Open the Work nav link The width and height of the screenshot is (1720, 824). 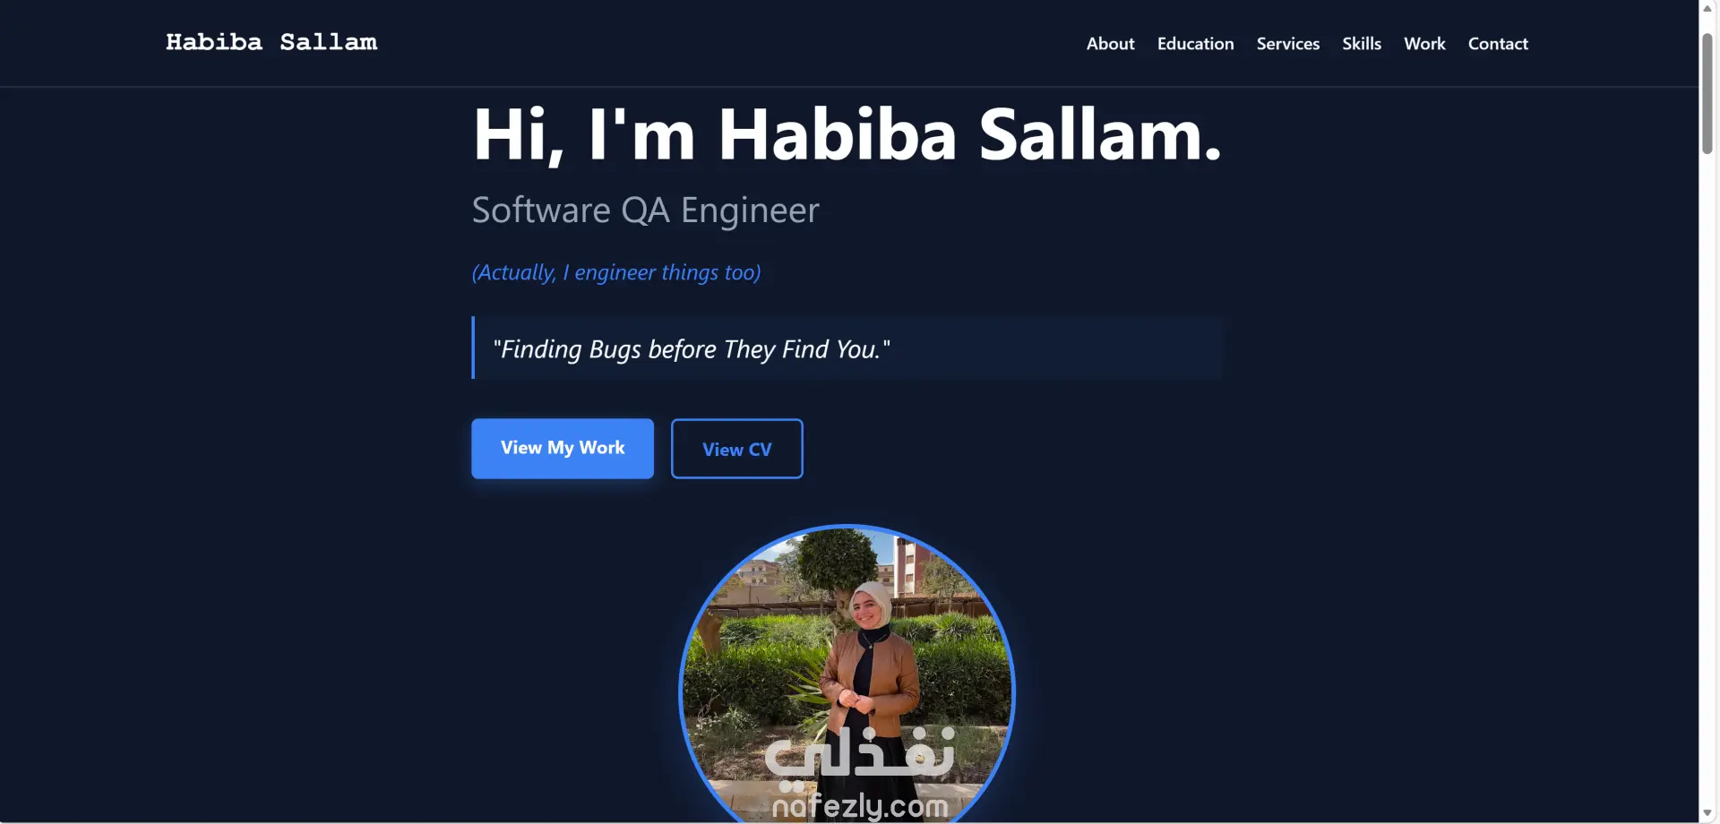point(1424,43)
